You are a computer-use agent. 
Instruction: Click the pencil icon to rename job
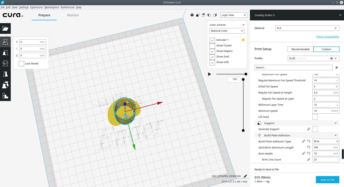(245, 176)
